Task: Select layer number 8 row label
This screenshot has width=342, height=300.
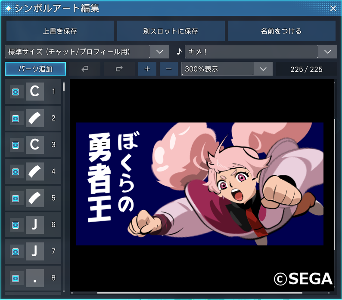Action: click(x=53, y=278)
